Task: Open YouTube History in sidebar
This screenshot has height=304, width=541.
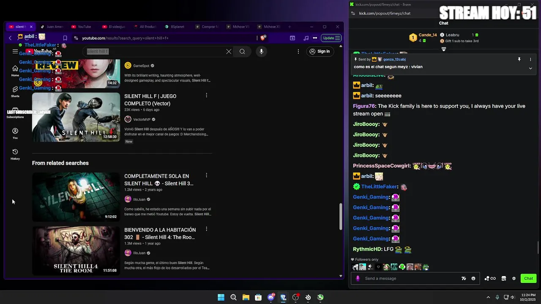Action: click(15, 155)
